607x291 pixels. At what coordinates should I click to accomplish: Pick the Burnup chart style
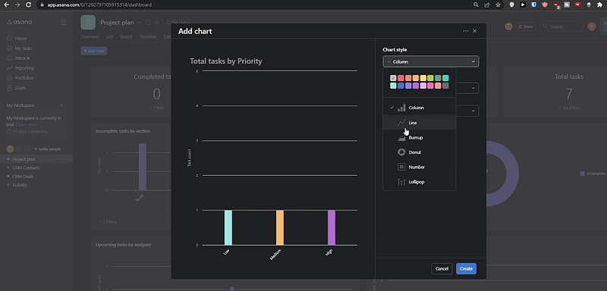(420, 138)
